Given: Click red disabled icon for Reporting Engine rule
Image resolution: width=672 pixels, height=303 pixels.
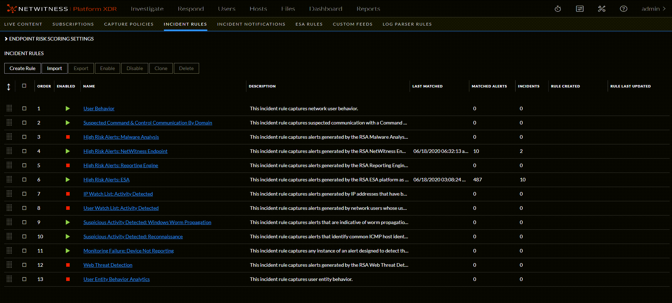Looking at the screenshot, I should 68,165.
